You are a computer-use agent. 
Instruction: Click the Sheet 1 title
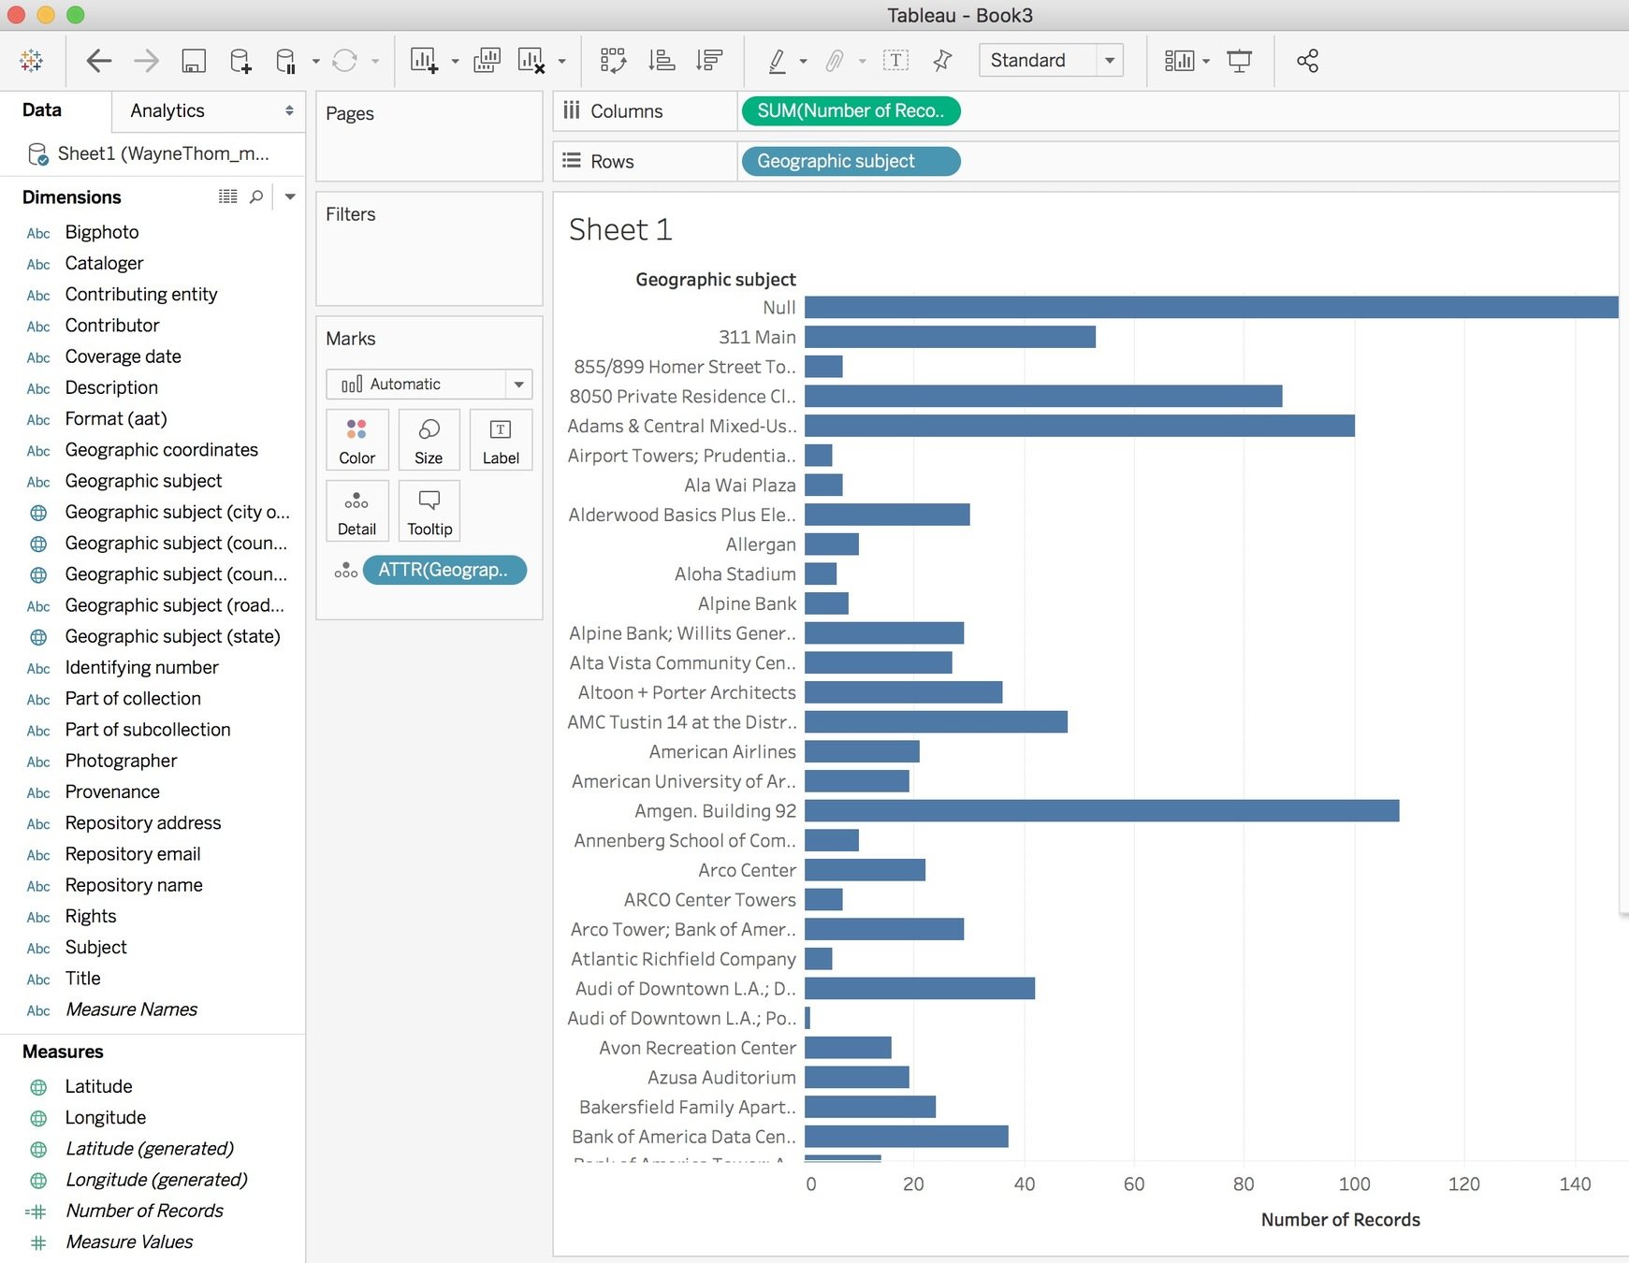[x=620, y=229]
